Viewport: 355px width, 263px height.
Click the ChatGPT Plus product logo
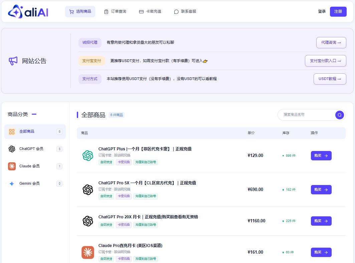pyautogui.click(x=88, y=155)
